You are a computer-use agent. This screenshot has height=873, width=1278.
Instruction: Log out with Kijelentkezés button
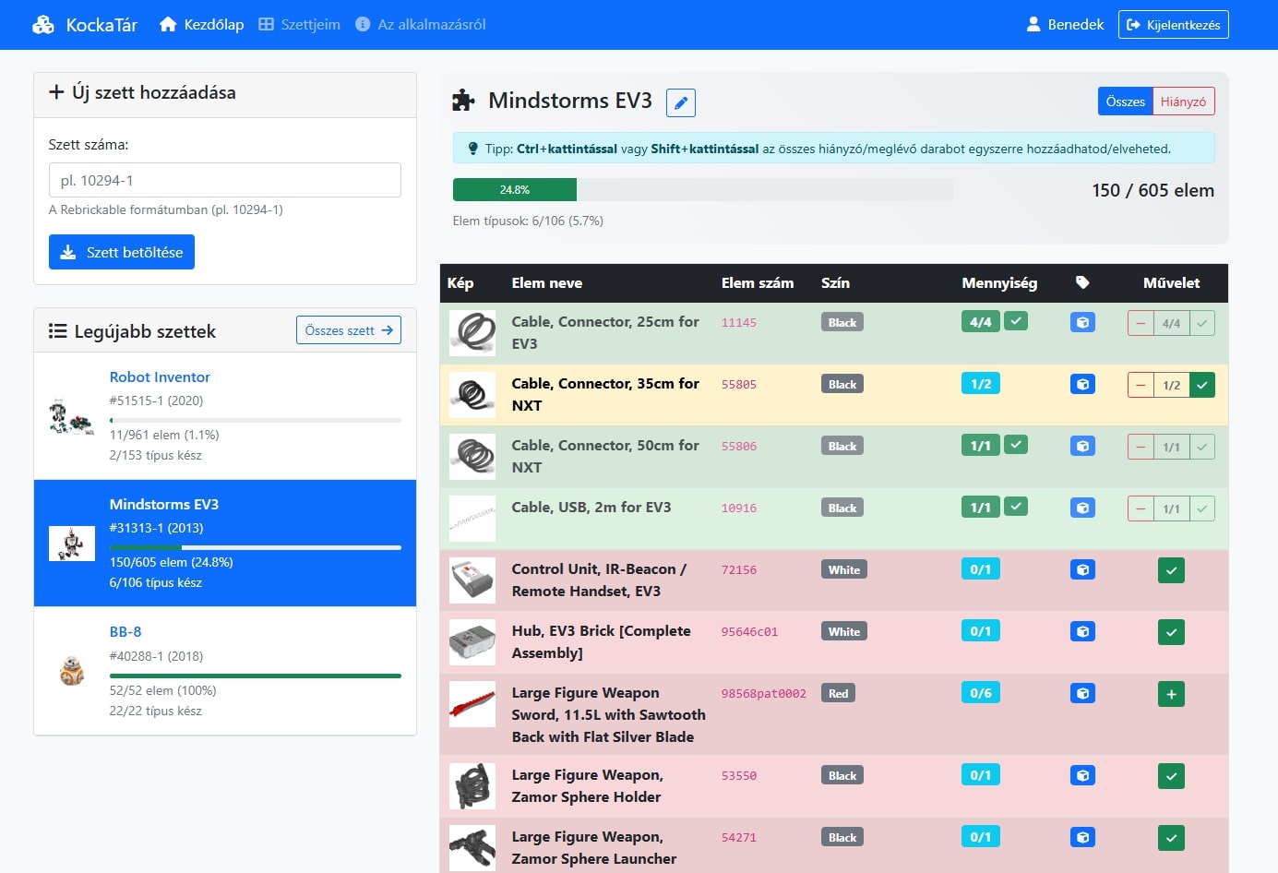[1173, 25]
